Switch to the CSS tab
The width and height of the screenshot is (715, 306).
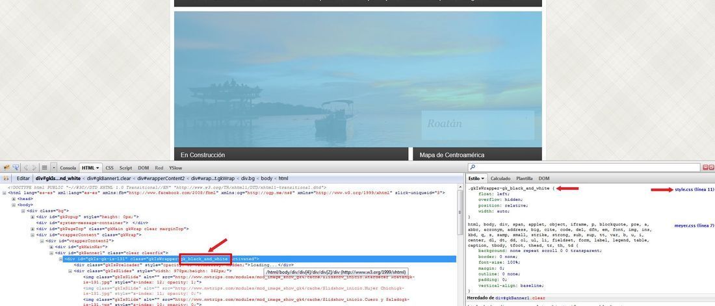tap(109, 168)
